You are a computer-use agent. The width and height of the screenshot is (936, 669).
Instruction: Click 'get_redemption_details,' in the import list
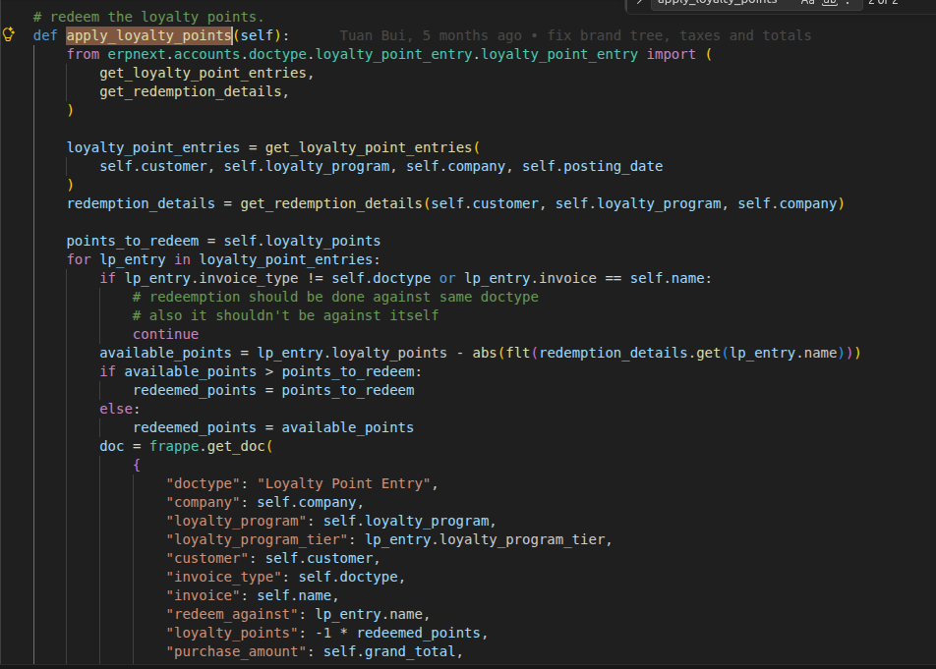click(x=194, y=91)
